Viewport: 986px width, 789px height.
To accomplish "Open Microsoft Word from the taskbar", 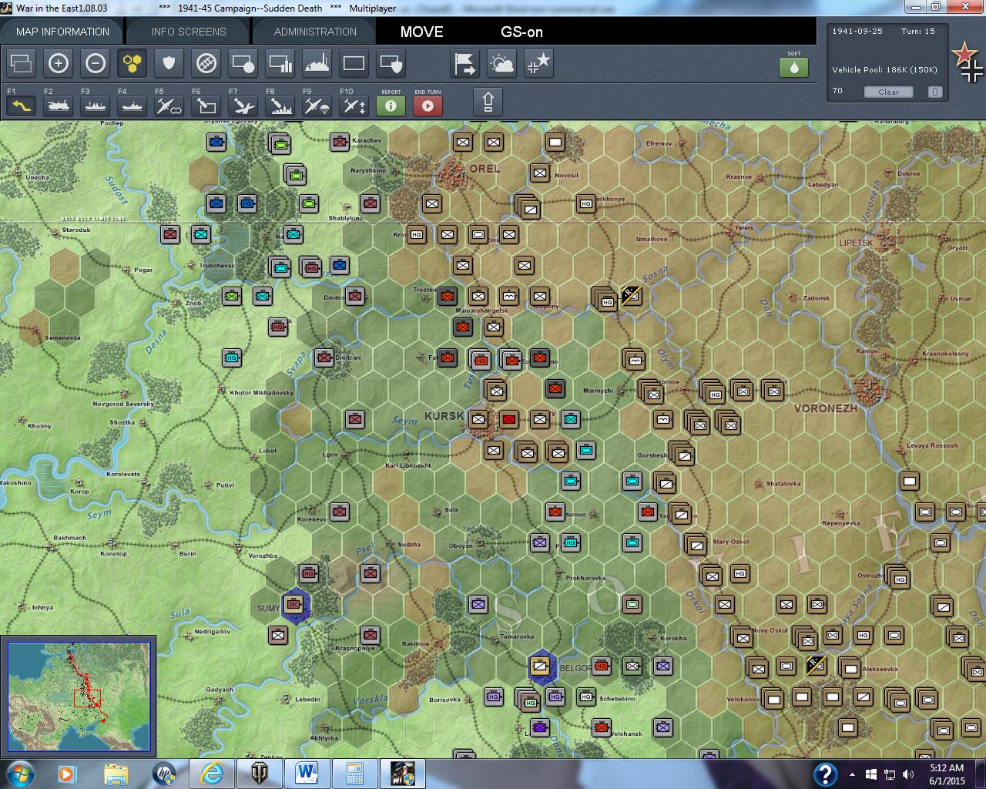I will click(307, 774).
